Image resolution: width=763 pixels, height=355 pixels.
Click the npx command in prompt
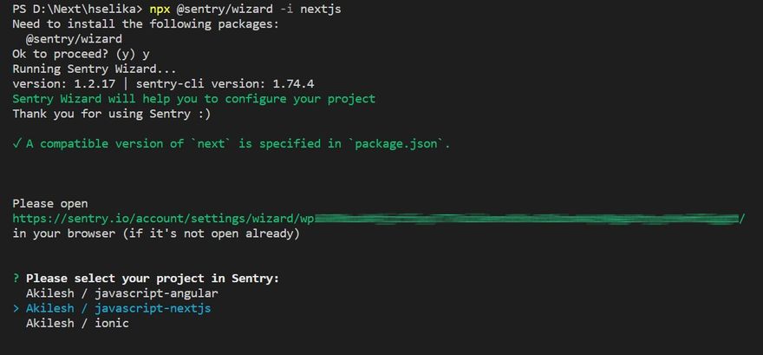click(x=160, y=9)
